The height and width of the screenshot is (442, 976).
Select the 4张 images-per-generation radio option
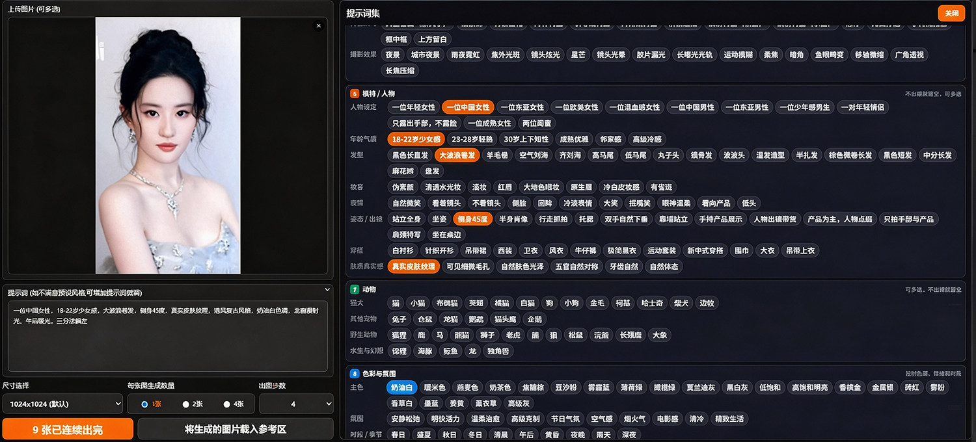tap(234, 404)
